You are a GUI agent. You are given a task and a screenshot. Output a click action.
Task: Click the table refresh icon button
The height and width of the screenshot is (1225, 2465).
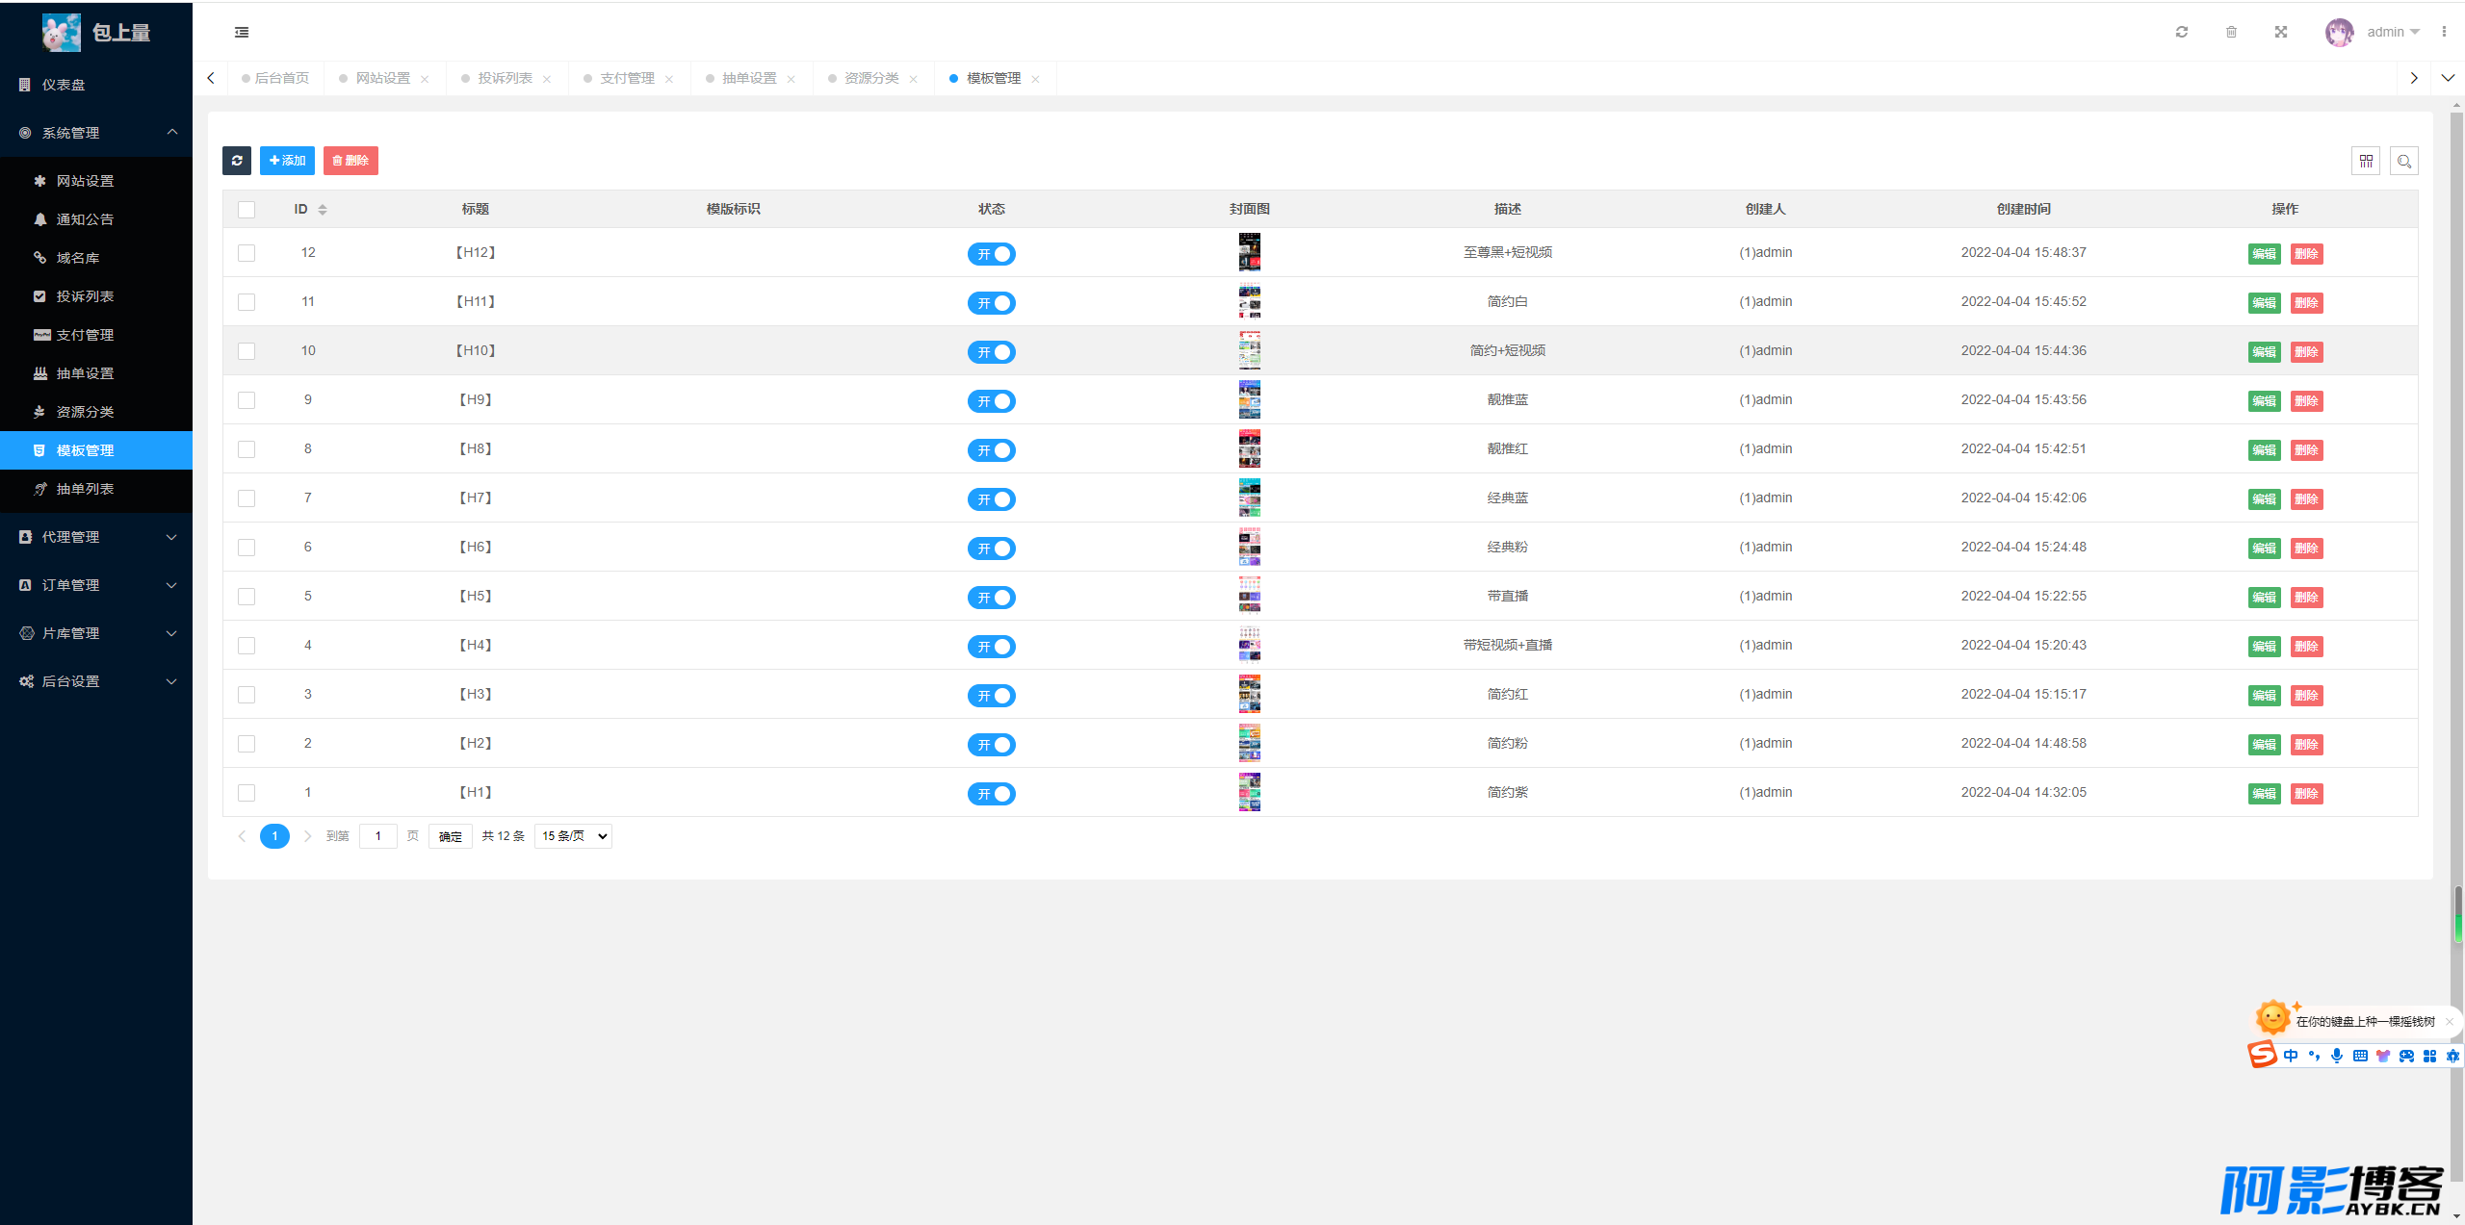coord(236,161)
